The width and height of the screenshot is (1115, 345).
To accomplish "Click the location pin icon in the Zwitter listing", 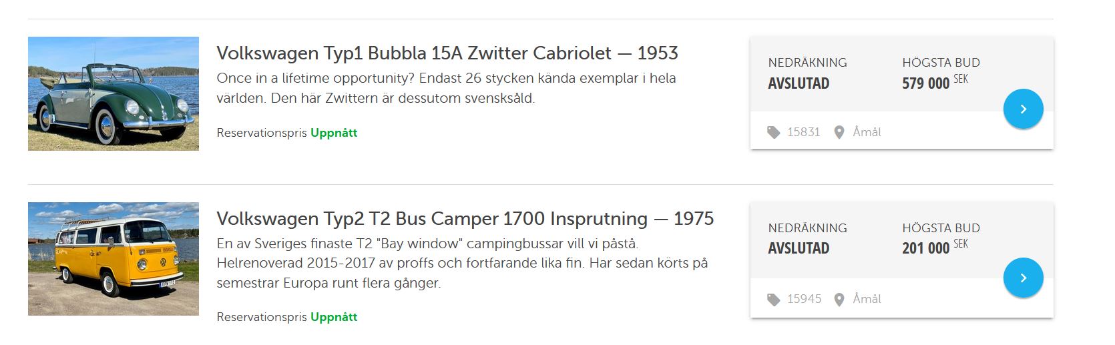I will (x=839, y=133).
